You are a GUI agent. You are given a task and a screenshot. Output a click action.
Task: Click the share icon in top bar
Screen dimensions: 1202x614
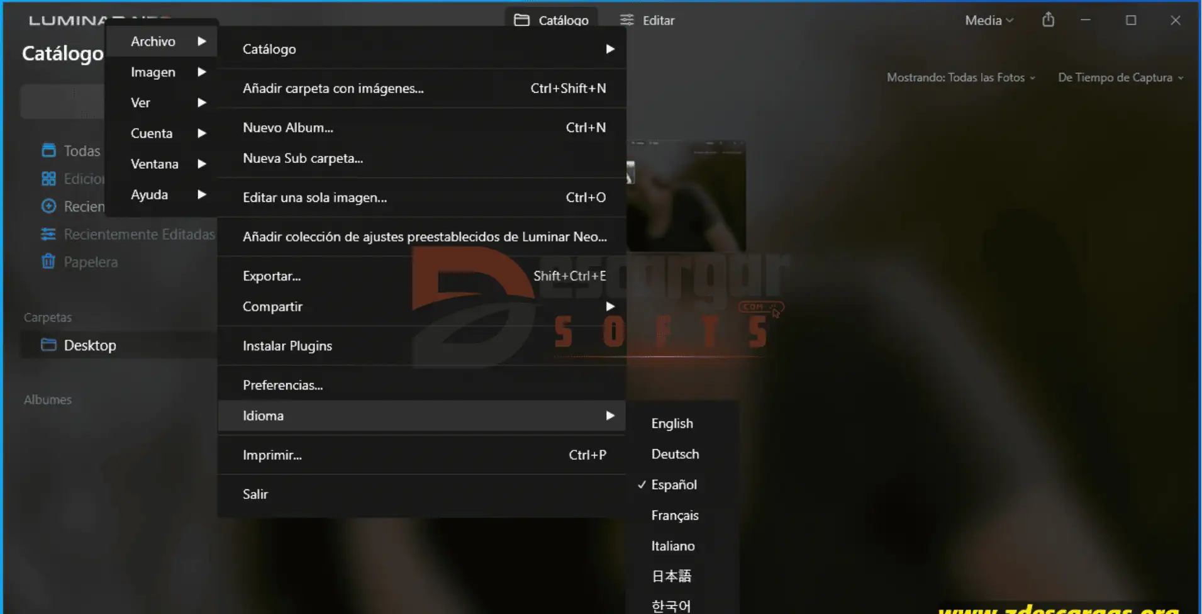1048,20
